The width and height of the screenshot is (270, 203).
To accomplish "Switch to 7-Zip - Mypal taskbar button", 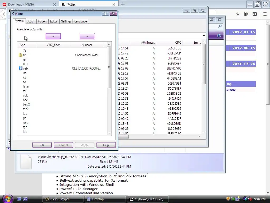I will pyautogui.click(x=63, y=199).
